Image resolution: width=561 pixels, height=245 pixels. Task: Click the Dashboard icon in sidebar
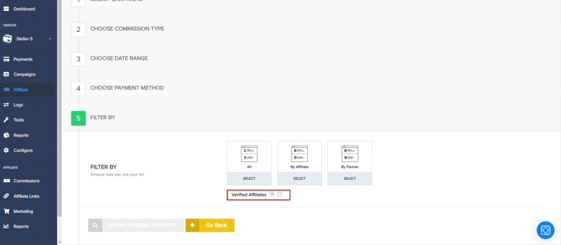(6, 9)
